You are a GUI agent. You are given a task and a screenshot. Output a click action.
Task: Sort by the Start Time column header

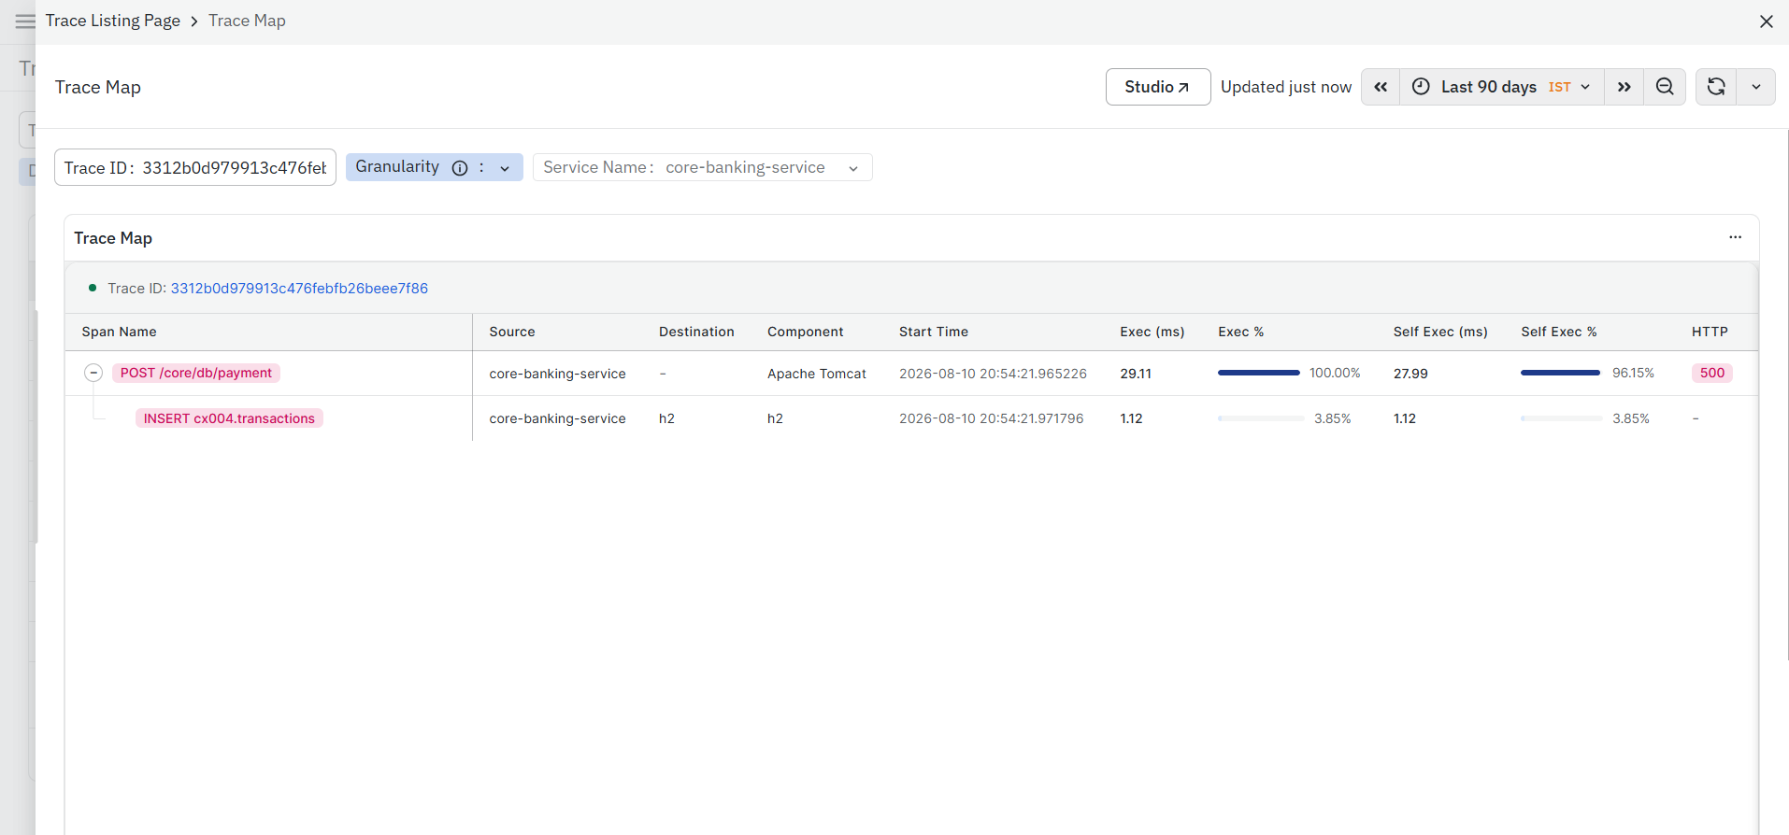point(934,332)
